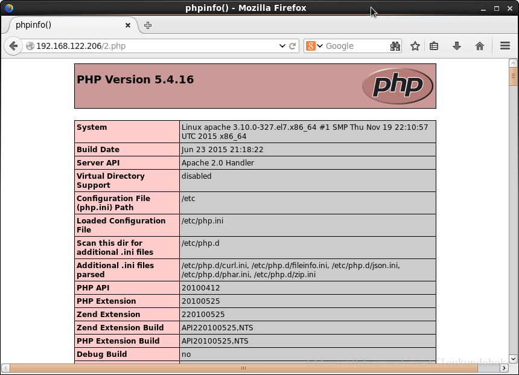Image resolution: width=519 pixels, height=375 pixels.
Task: Click the Firefox icon in title bar
Action: 9,8
